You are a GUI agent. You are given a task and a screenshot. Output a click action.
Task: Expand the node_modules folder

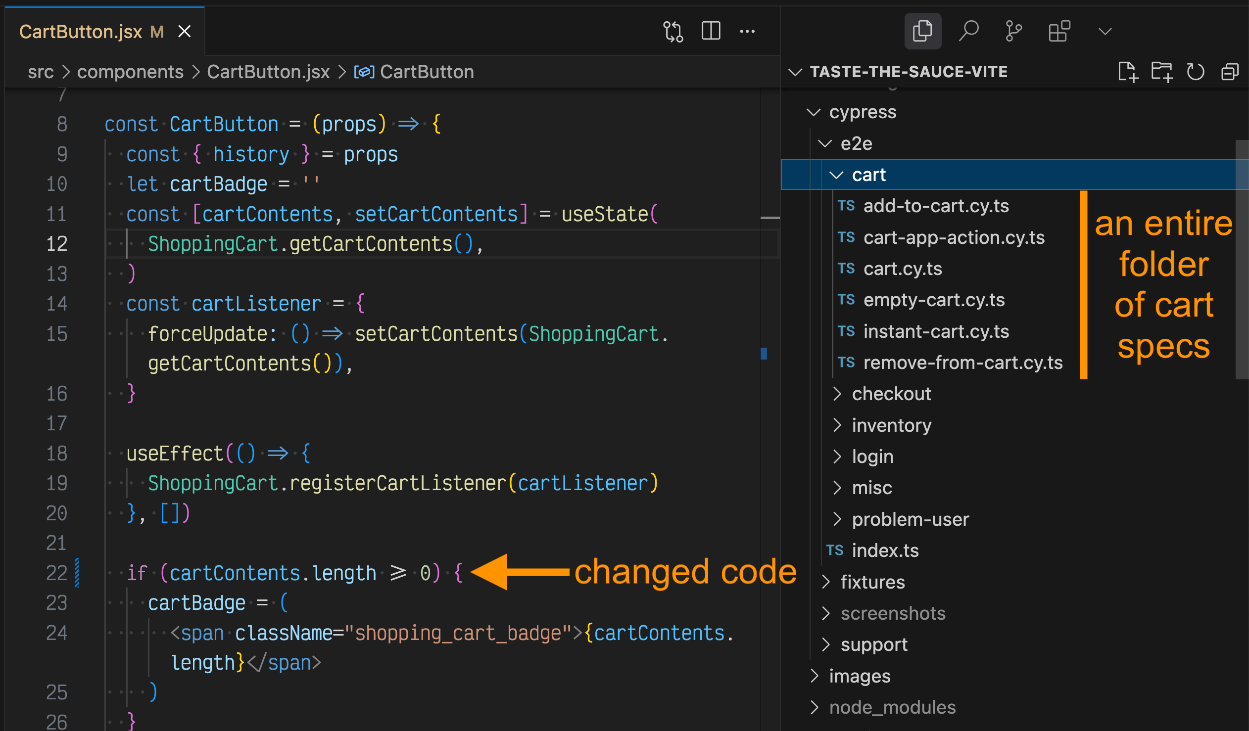(x=815, y=707)
